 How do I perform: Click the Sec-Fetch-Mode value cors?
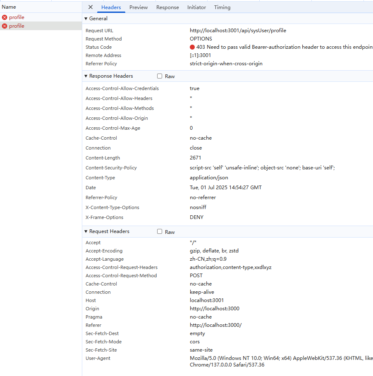click(x=195, y=342)
